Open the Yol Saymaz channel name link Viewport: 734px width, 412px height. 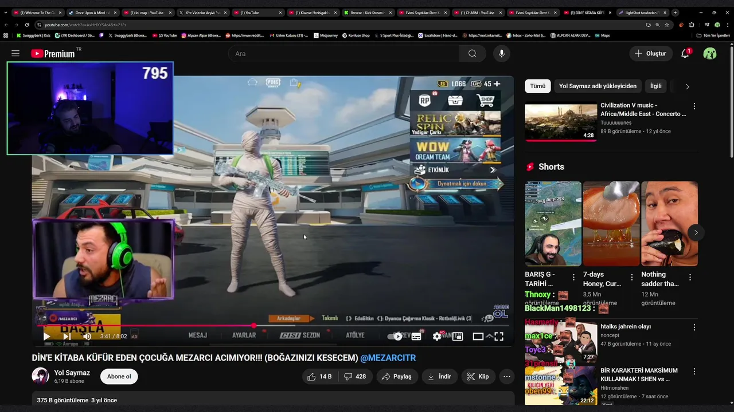tap(72, 373)
